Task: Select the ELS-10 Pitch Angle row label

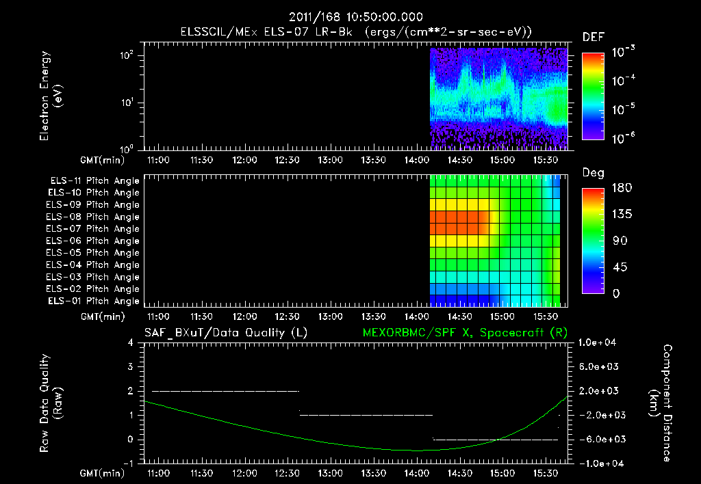Action: coord(94,193)
